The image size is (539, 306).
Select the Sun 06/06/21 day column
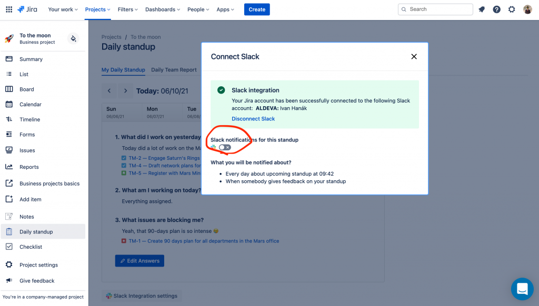pos(122,113)
